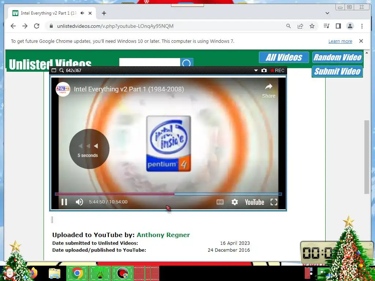Open the media control icon in Chrome toolbar

pyautogui.click(x=326, y=26)
